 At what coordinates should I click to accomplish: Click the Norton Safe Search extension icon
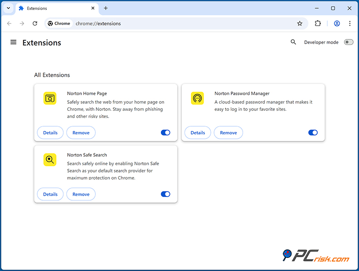[x=50, y=159]
